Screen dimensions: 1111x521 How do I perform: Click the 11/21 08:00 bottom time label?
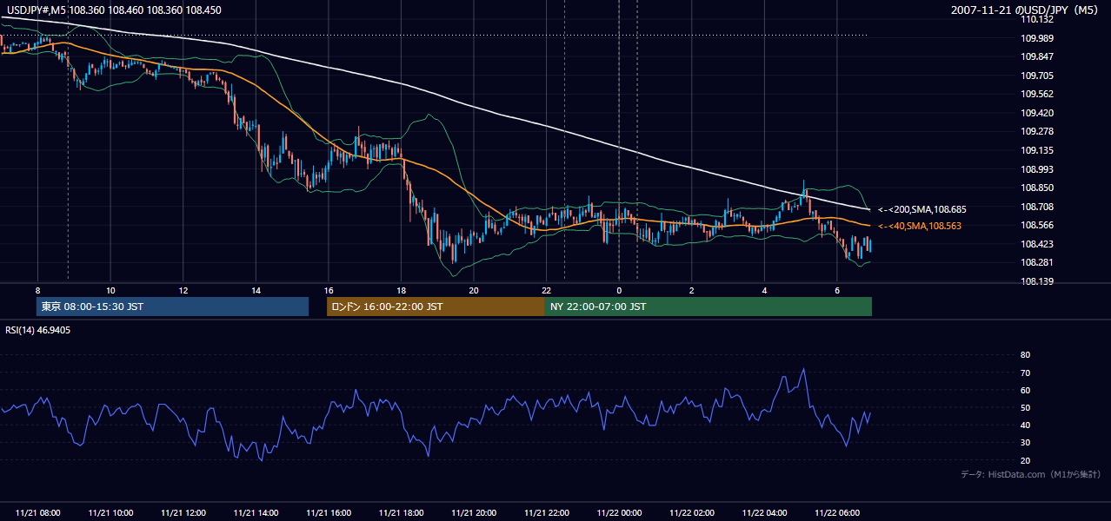click(38, 513)
